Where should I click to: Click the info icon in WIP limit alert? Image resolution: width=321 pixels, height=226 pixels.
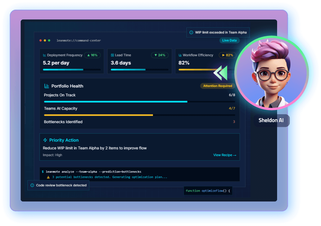click(191, 32)
